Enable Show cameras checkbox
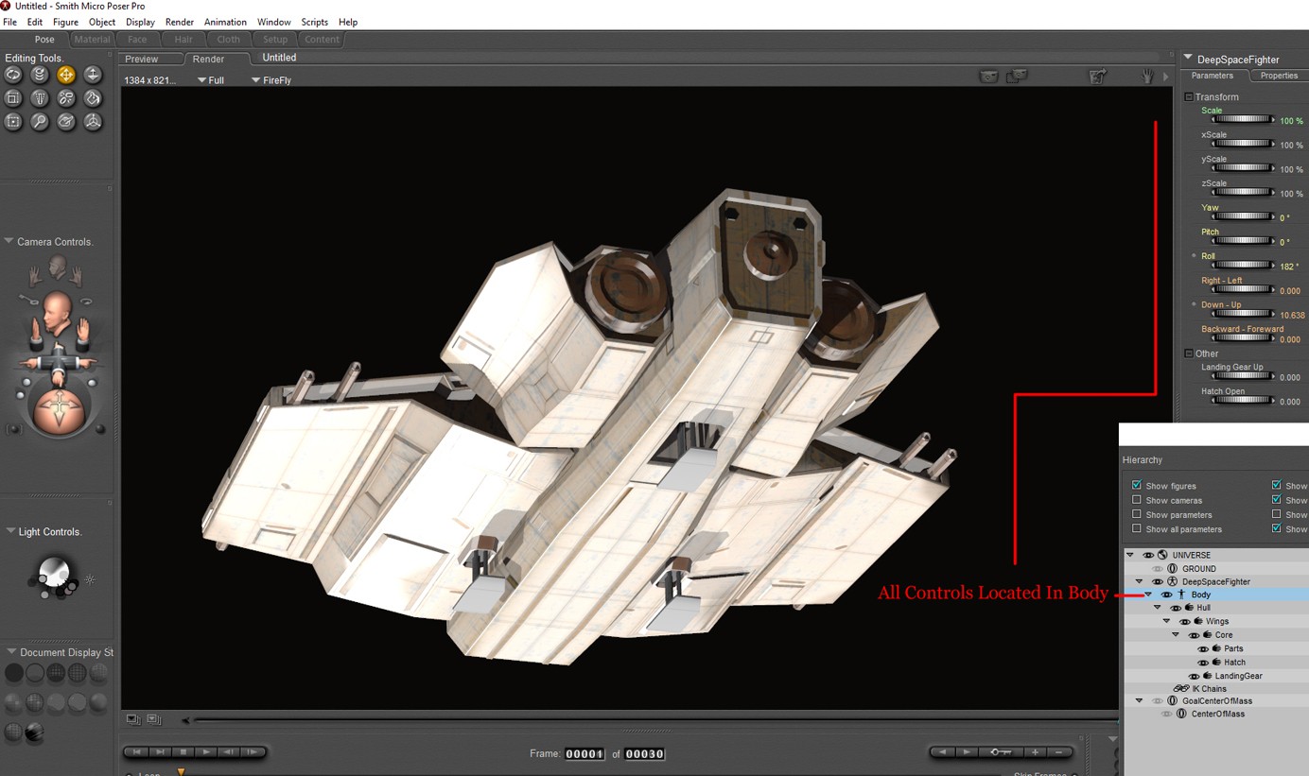The height and width of the screenshot is (776, 1309). point(1137,500)
